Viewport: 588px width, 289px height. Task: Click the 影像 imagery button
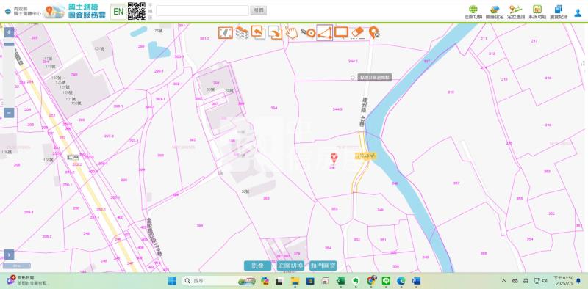(257, 266)
